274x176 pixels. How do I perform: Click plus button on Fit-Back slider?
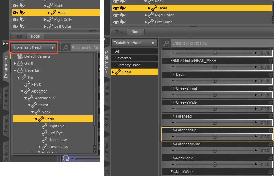click(256, 81)
